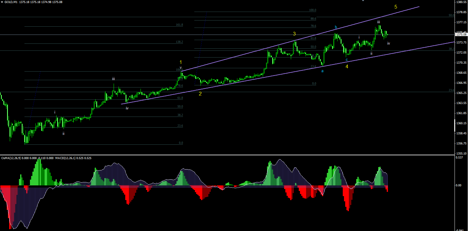Click the 1360.15 price axis label

tap(461, 123)
